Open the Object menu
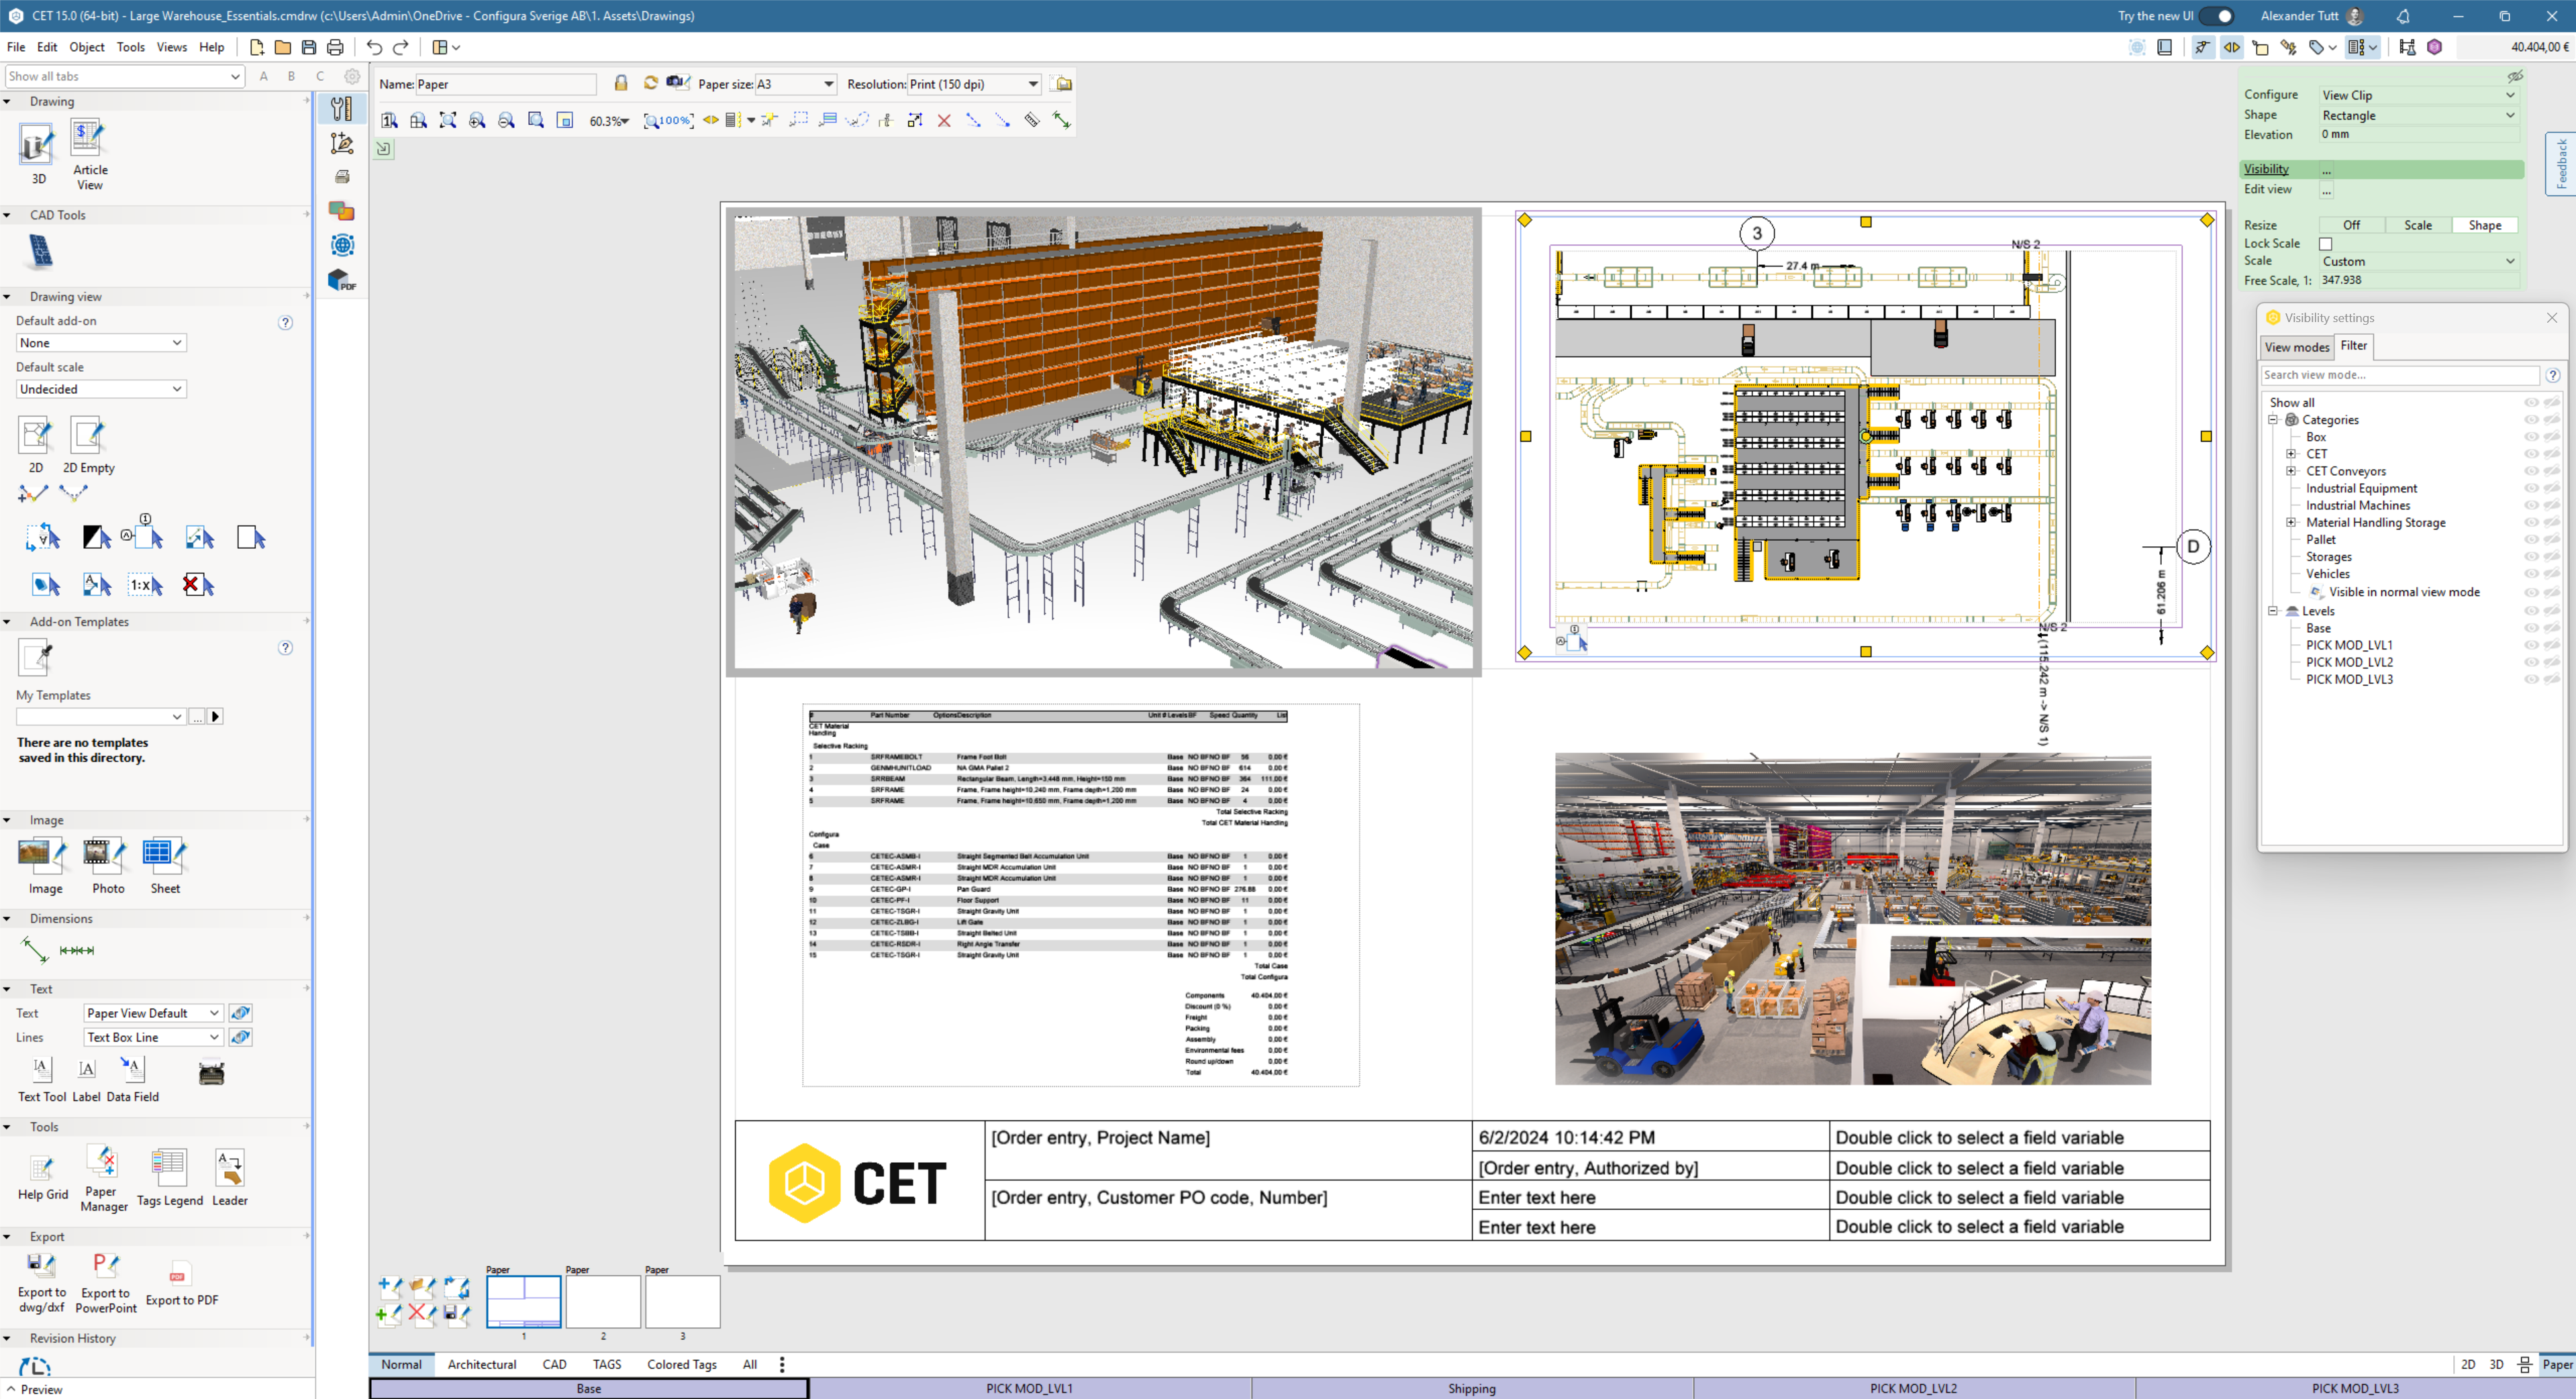Image resolution: width=2576 pixels, height=1399 pixels. (x=86, y=46)
